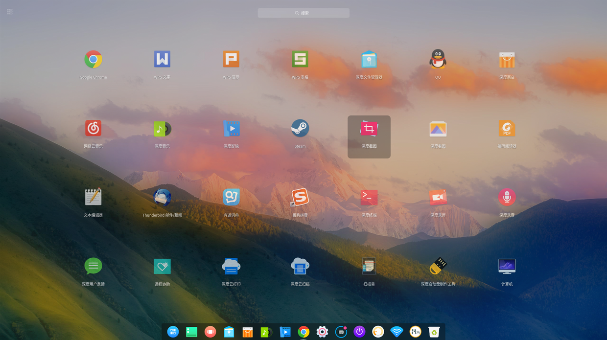Viewport: 607px width, 340px height.
Task: Click the purple power button in dock
Action: 359,332
